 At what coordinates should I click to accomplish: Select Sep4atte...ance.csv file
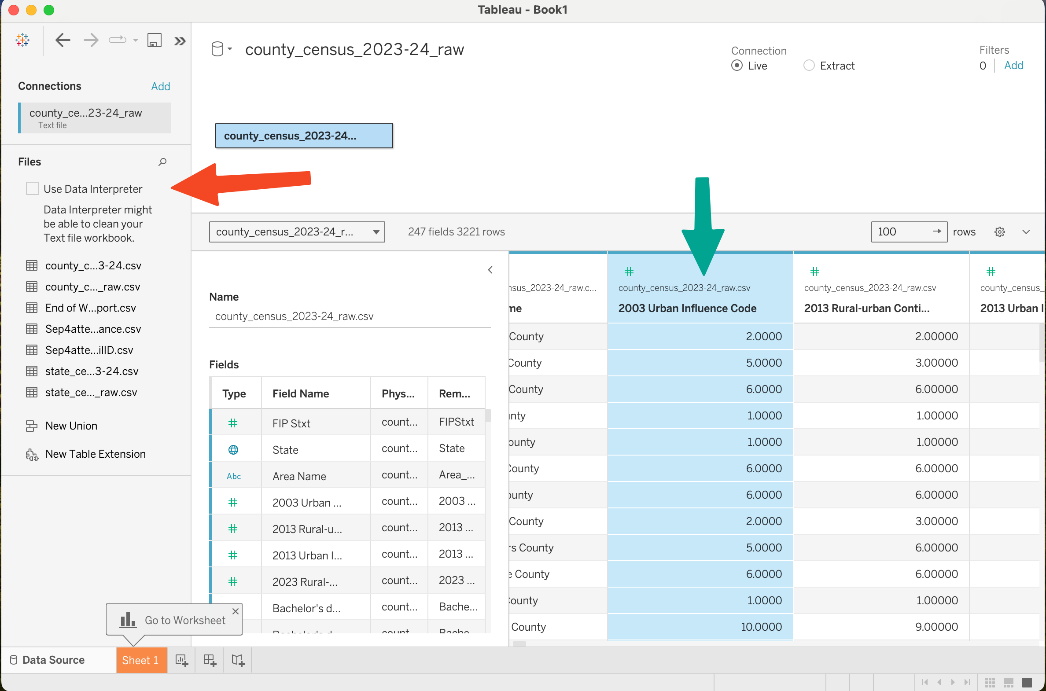[93, 329]
